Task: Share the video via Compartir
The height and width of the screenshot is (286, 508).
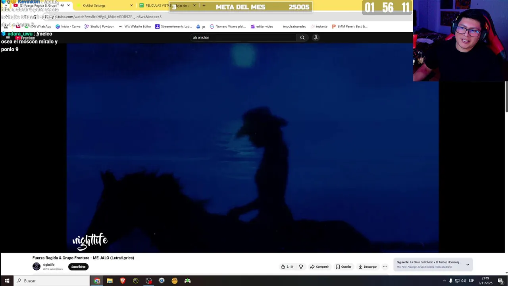Action: click(319, 267)
